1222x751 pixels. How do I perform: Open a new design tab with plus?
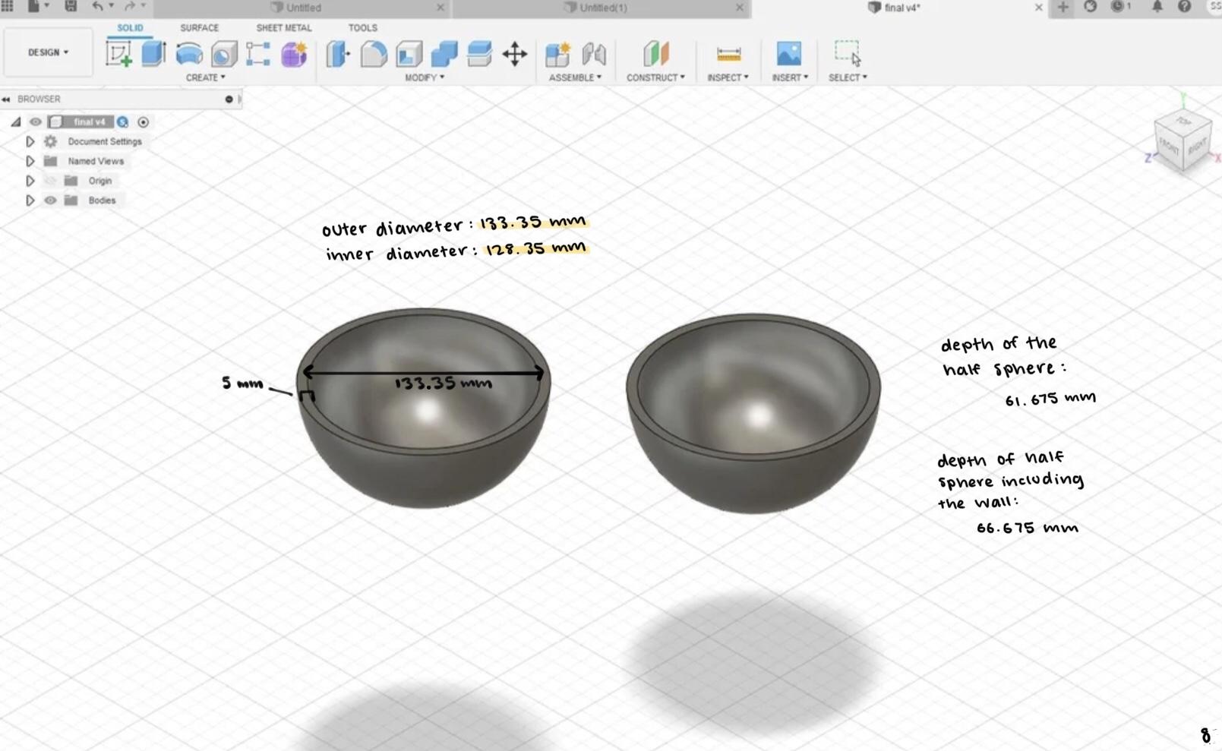point(1063,7)
